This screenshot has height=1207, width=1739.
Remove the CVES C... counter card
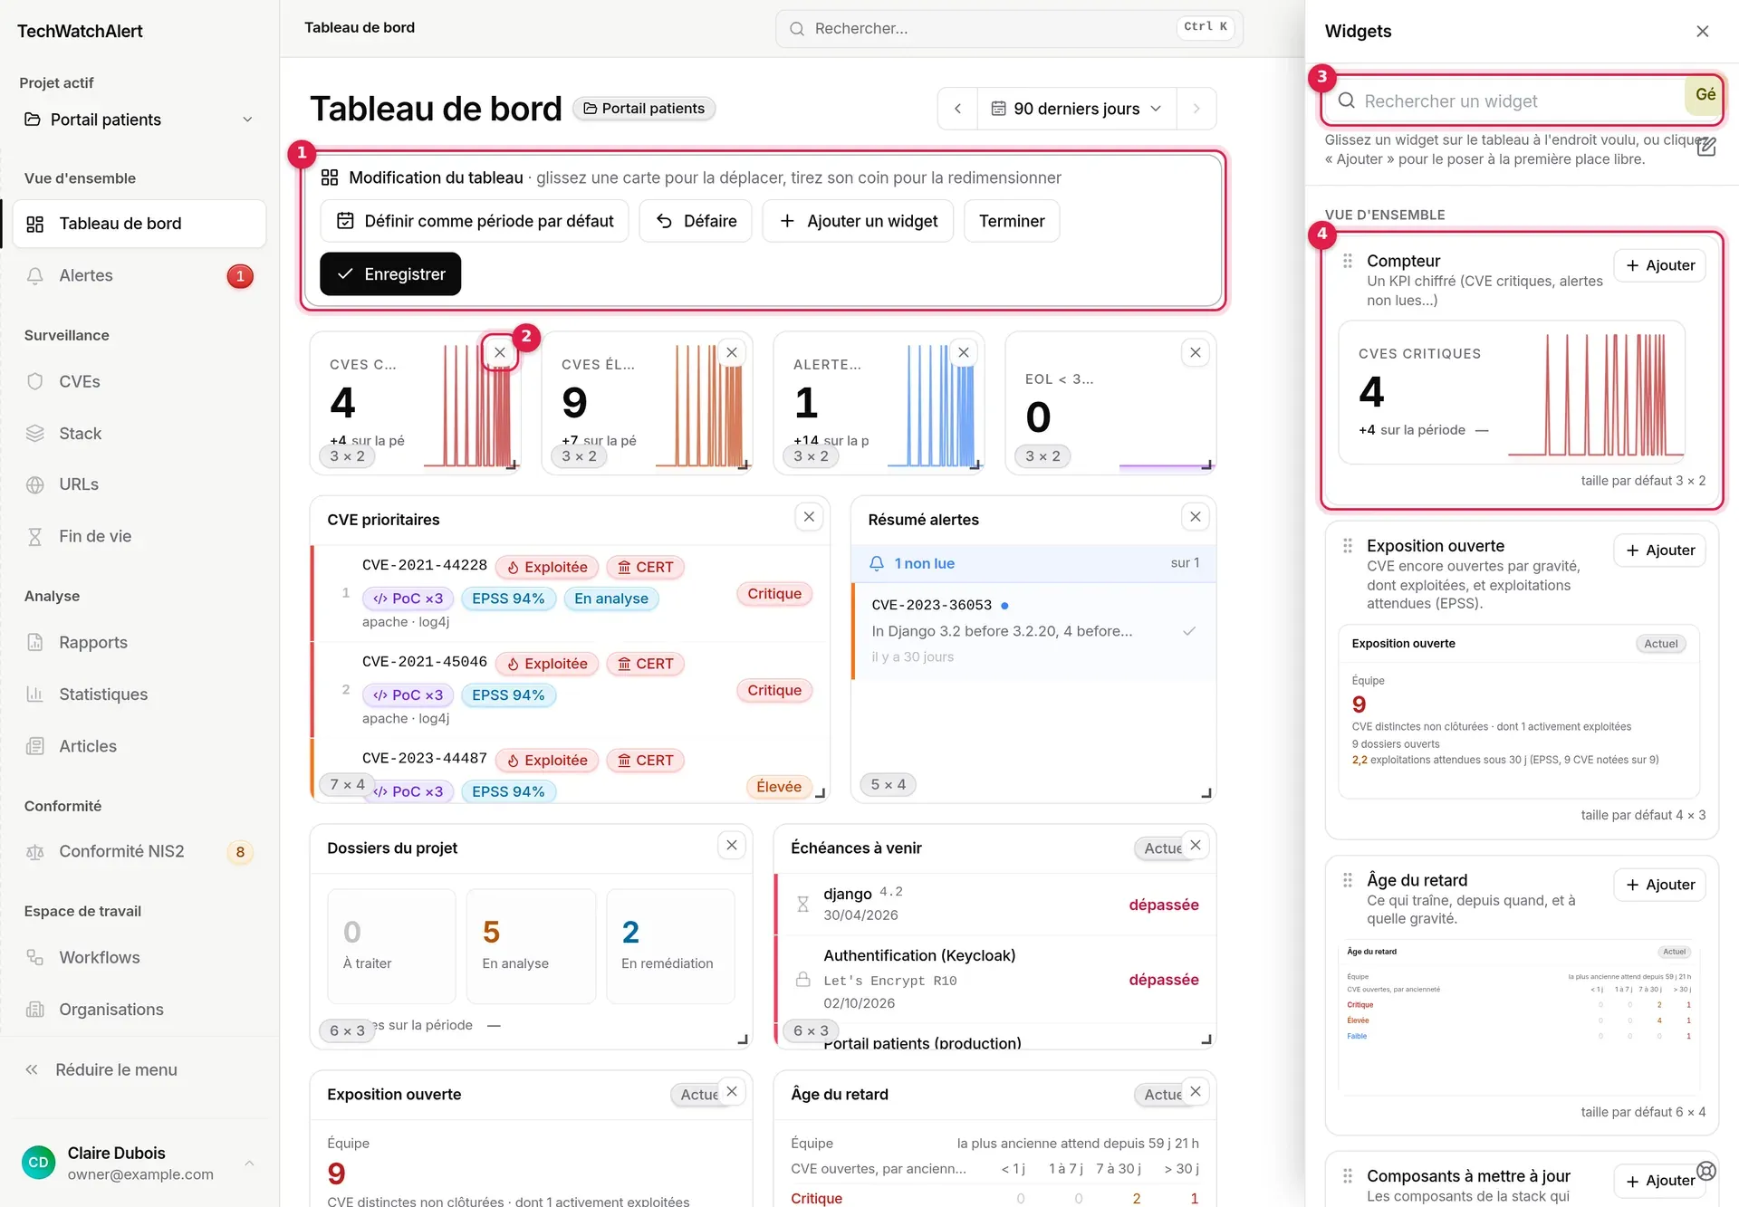coord(500,352)
